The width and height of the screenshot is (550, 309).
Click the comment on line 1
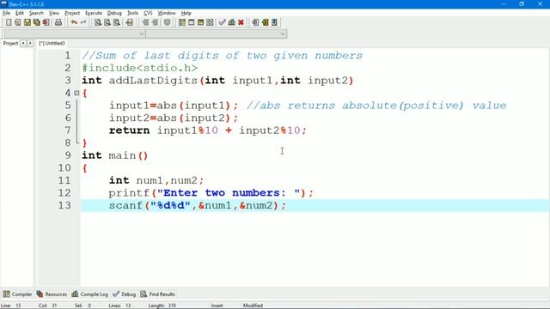222,56
